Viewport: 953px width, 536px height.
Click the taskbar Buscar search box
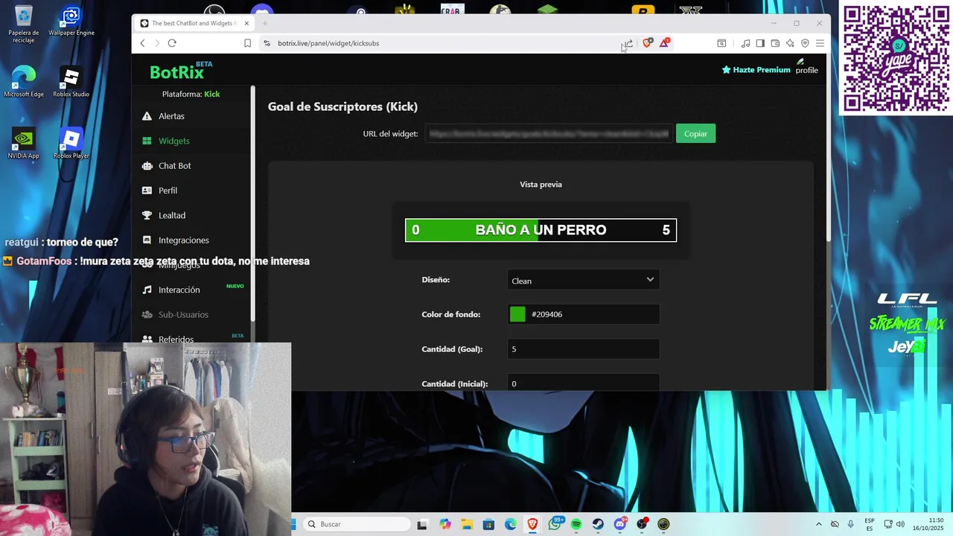click(357, 524)
